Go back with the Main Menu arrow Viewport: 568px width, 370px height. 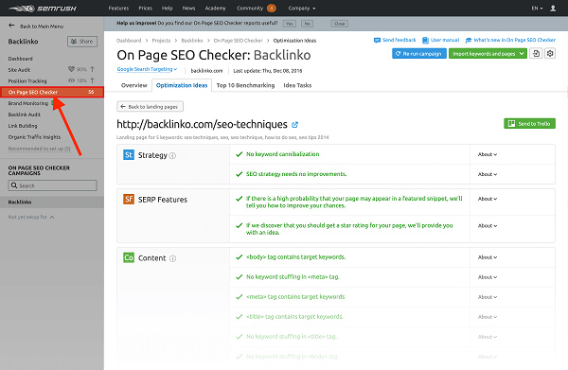pos(11,26)
